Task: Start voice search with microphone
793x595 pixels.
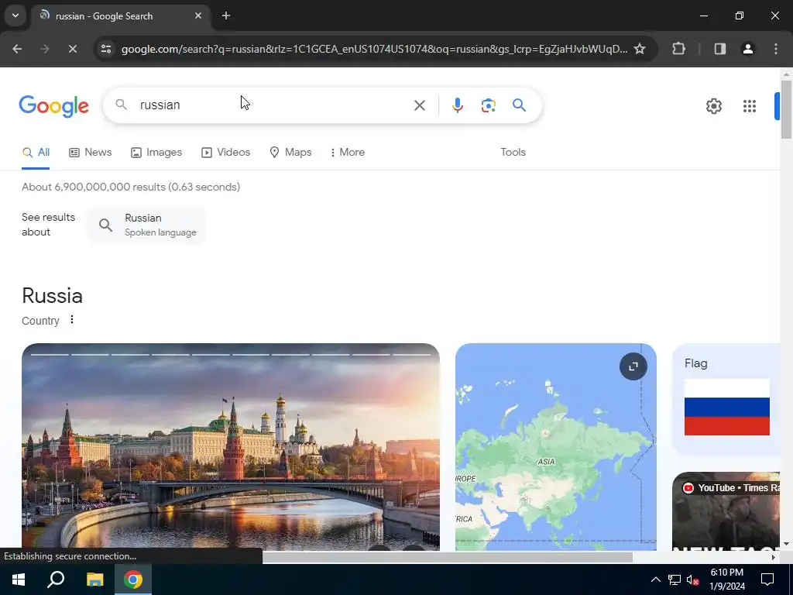Action: click(457, 105)
